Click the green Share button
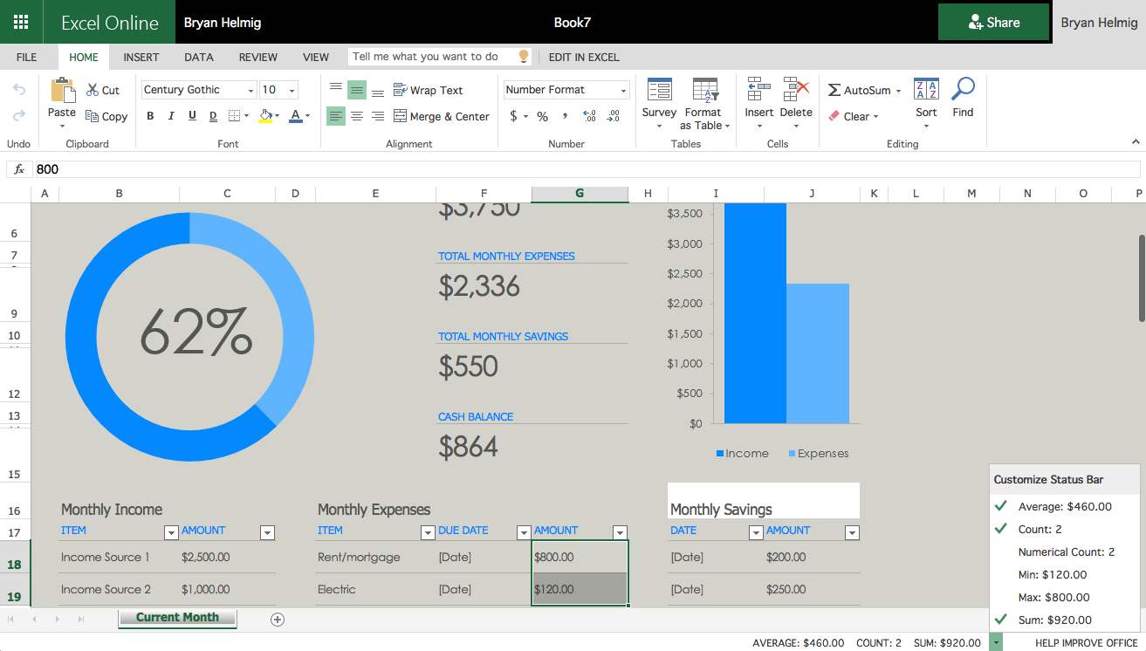Viewport: 1146px width, 651px height. tap(993, 23)
